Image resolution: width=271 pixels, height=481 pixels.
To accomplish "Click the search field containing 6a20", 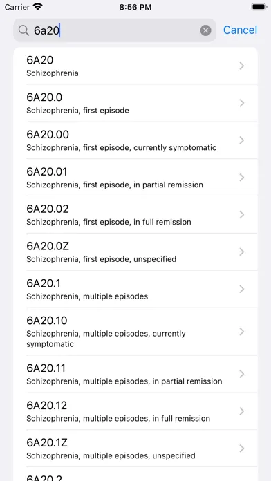I will pos(115,30).
